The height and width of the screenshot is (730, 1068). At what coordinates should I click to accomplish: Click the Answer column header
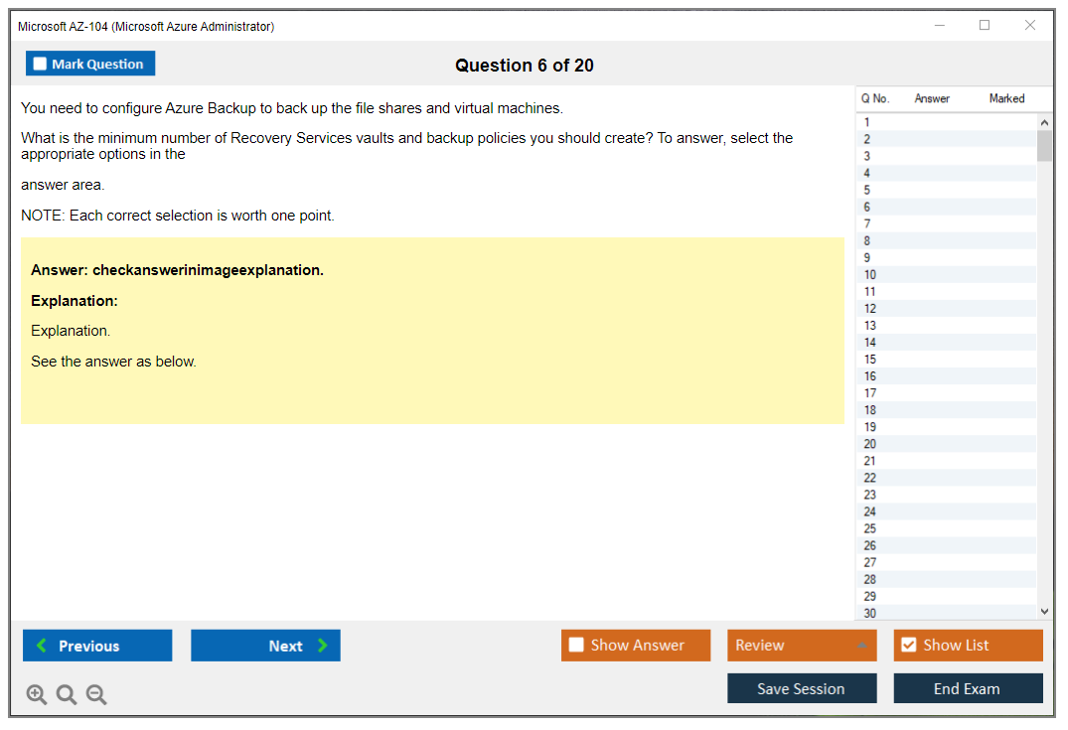click(x=932, y=98)
